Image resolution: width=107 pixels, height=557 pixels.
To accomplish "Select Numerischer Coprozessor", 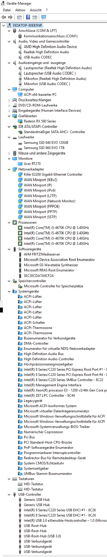I will tap(43, 432).
